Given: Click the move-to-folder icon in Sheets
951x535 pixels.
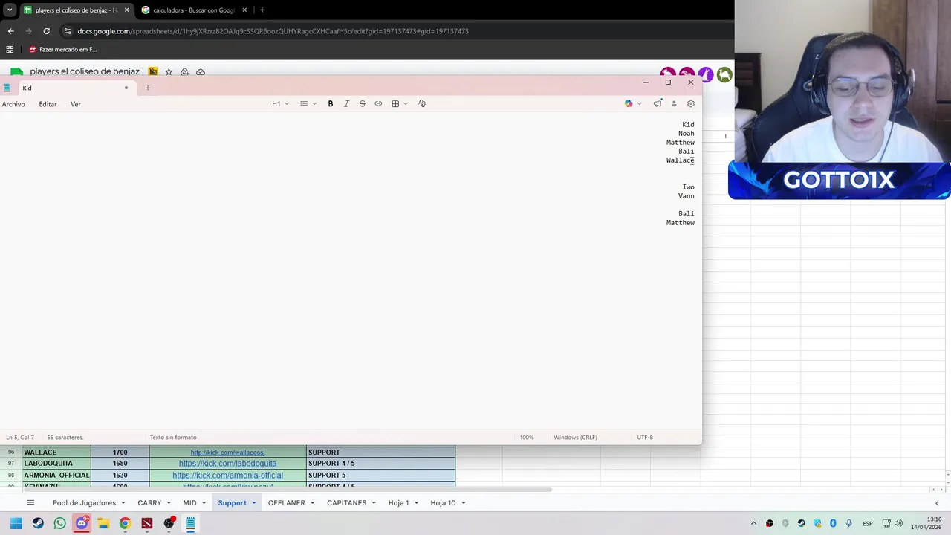Looking at the screenshot, I should click(184, 72).
